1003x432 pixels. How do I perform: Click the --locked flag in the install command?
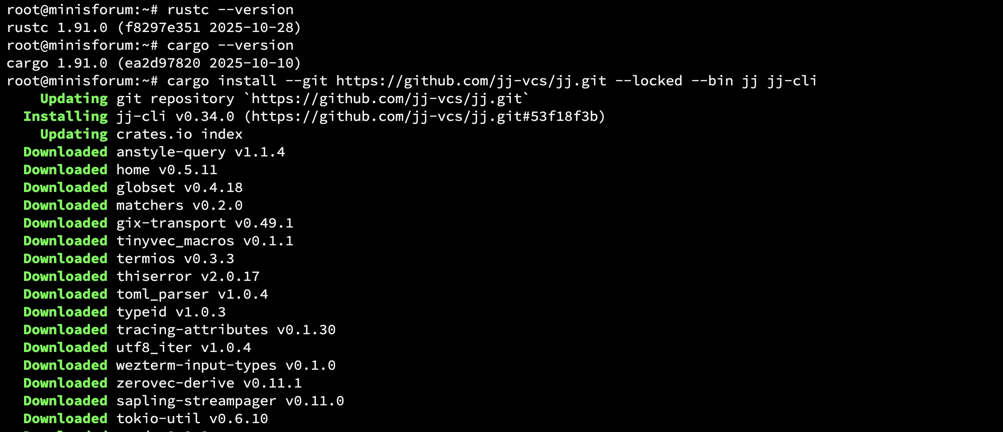click(x=648, y=81)
